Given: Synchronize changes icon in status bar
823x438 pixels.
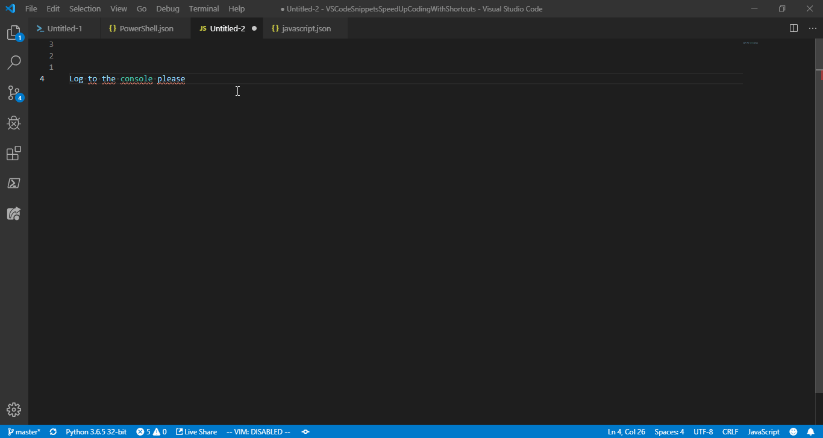Looking at the screenshot, I should (53, 432).
